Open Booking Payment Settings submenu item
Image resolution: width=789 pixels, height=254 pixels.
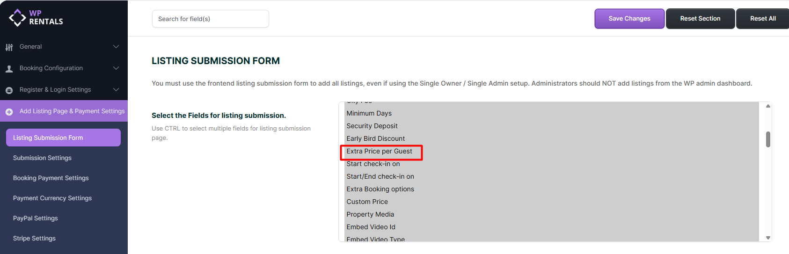(51, 178)
